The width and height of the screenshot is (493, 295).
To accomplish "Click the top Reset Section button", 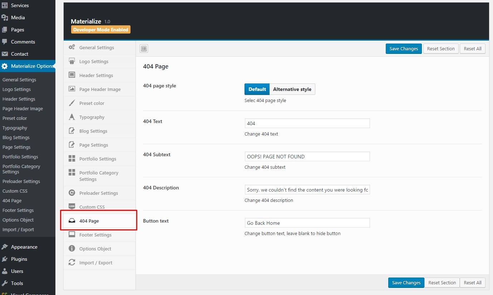I will [441, 49].
